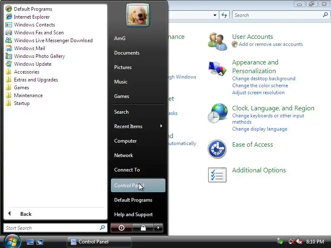331x248 pixels.
Task: Open Additional Options heading link
Action: pos(259,170)
